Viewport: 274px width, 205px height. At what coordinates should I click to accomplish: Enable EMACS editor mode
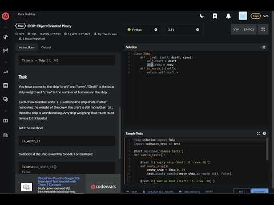[x=249, y=30]
